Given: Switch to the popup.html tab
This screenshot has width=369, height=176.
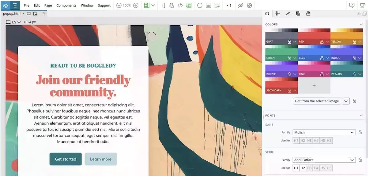Looking at the screenshot, I should (x=12, y=13).
